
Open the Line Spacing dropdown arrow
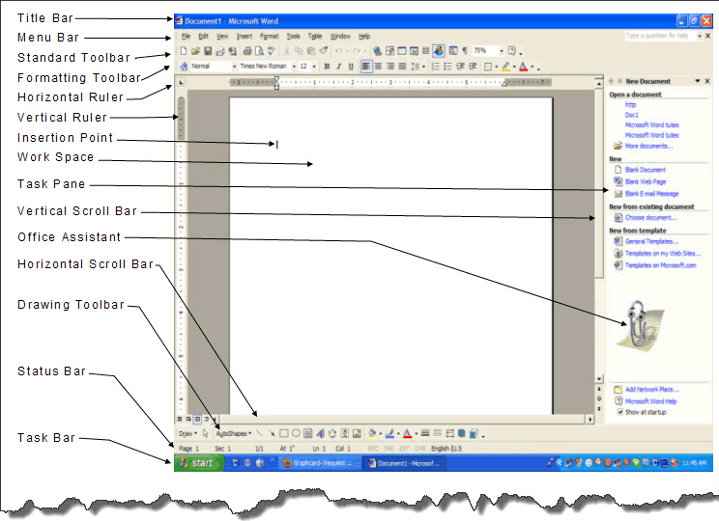click(x=423, y=67)
